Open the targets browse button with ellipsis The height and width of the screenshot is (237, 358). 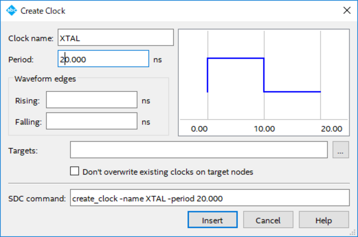pos(341,150)
